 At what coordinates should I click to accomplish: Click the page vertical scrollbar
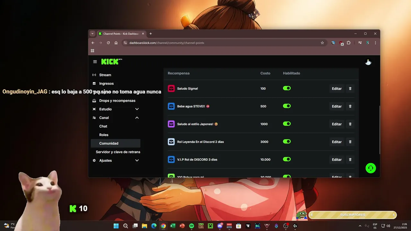(379, 130)
